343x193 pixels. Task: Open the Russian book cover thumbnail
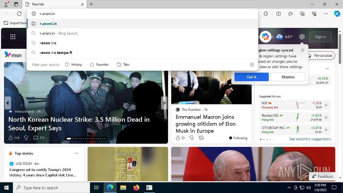pos(128,164)
